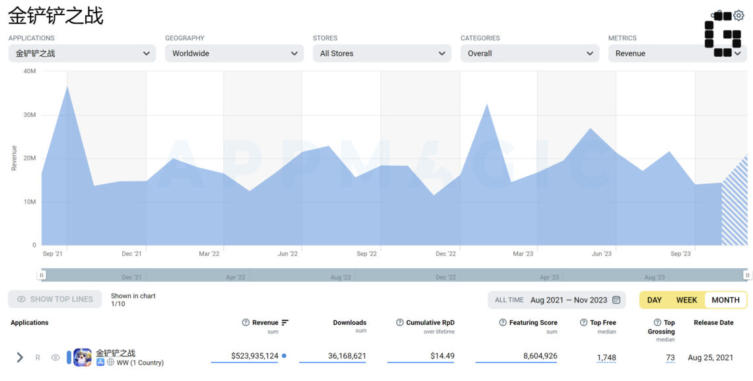Screen dimensions: 753x381
Task: Open the Geography Worldwide dropdown
Action: click(x=234, y=53)
